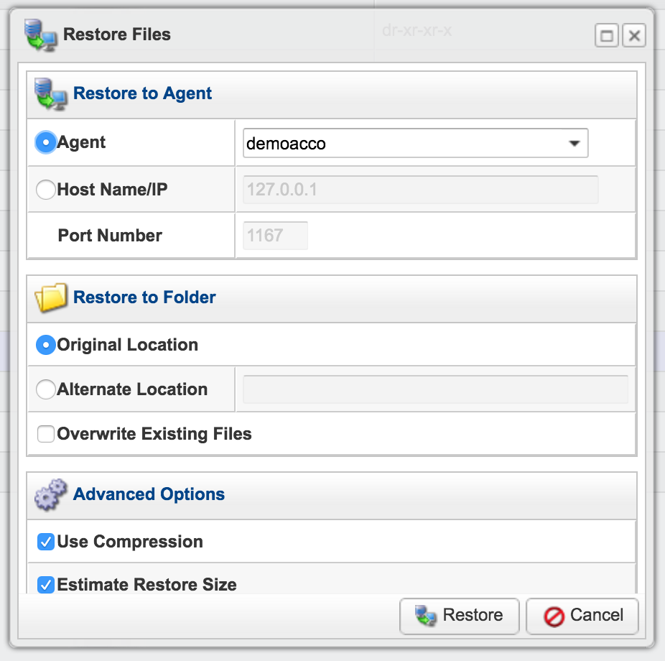Viewport: 665px width, 661px height.
Task: Click the Restore button
Action: coord(459,616)
